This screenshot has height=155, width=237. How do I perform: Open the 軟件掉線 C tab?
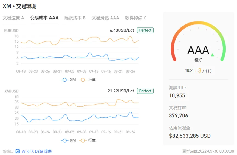(136, 18)
